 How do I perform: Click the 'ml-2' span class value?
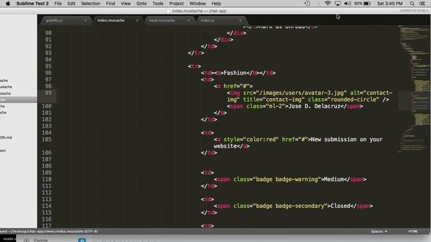pyautogui.click(x=275, y=106)
